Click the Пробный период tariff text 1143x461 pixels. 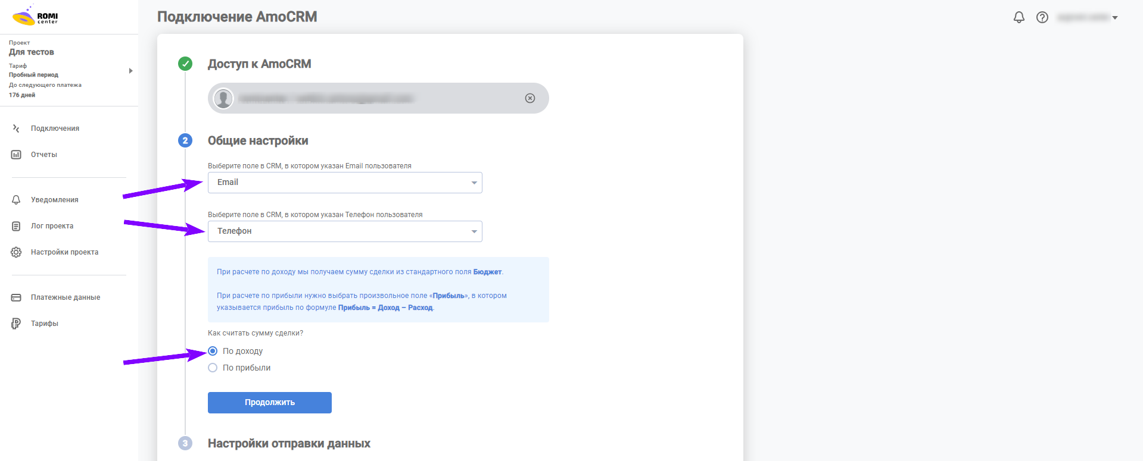click(33, 75)
